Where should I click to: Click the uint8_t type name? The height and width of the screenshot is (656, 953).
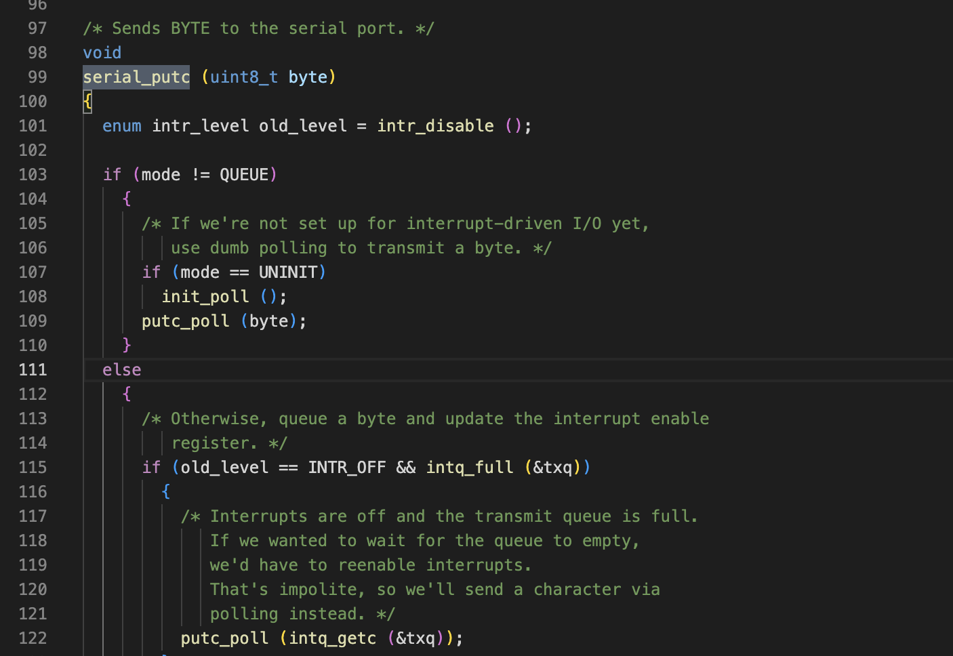(x=244, y=77)
